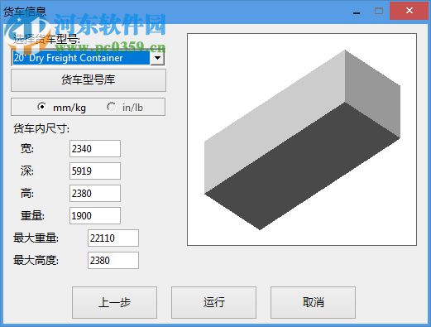Click the 最大重量 label text
431x327 pixels.
coord(36,238)
